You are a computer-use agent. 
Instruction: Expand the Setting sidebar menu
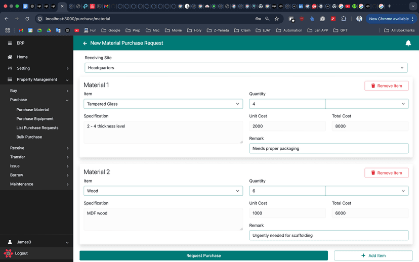pyautogui.click(x=36, y=68)
